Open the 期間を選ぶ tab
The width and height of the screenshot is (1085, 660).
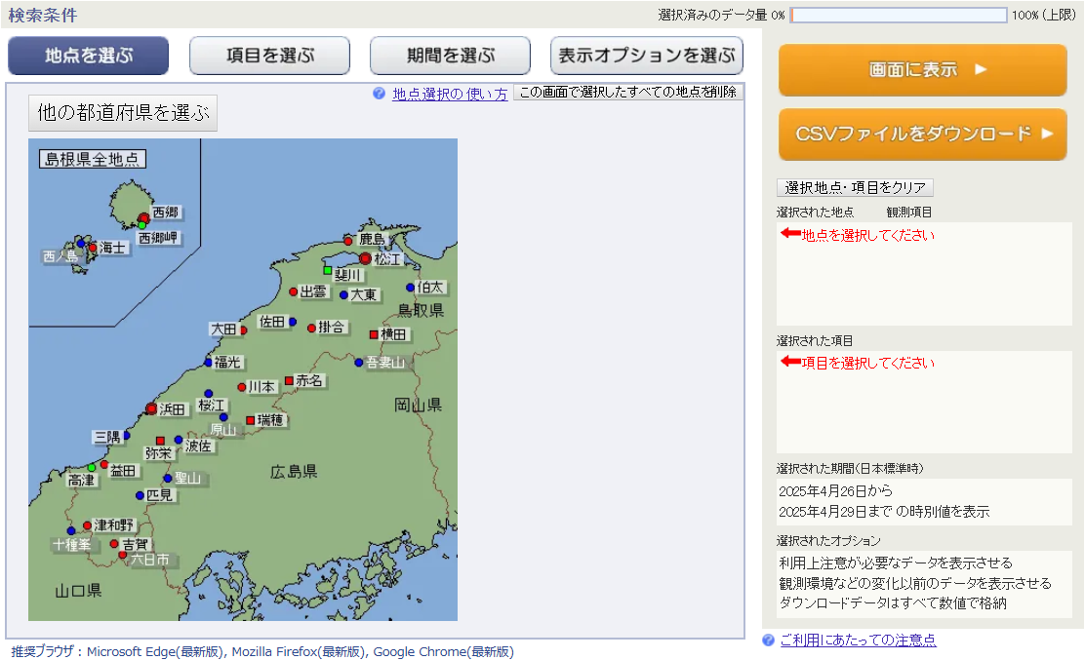point(450,56)
